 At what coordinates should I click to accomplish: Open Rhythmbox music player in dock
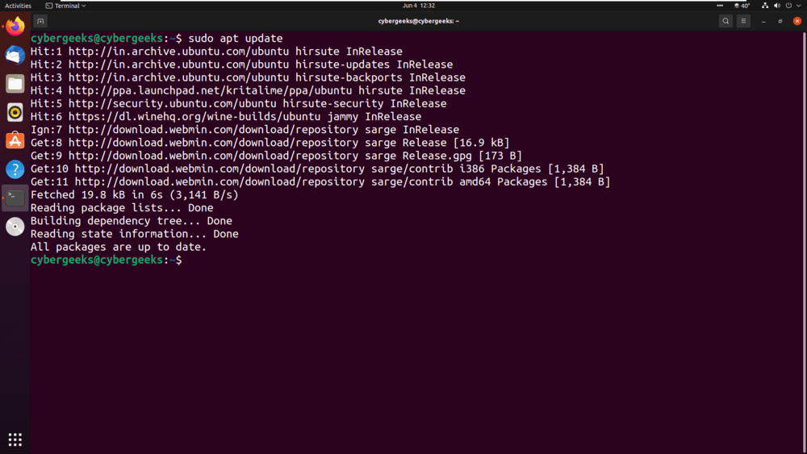(x=15, y=112)
